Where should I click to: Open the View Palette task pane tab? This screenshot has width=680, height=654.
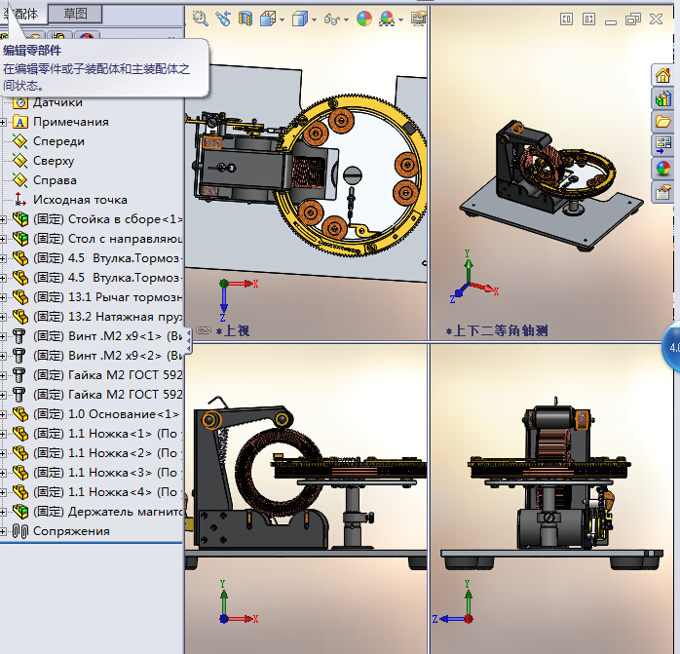(662, 145)
